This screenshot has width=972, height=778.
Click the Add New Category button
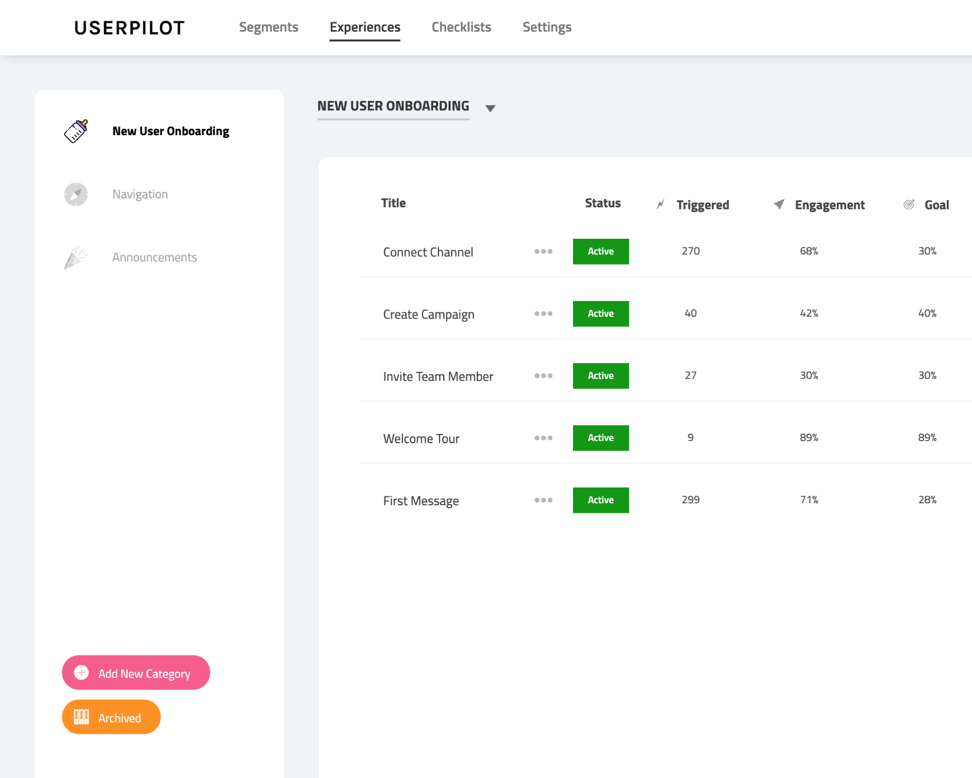pos(136,672)
